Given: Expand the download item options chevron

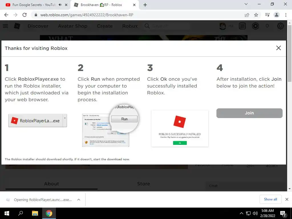Looking at the screenshot, I should pos(79,200).
